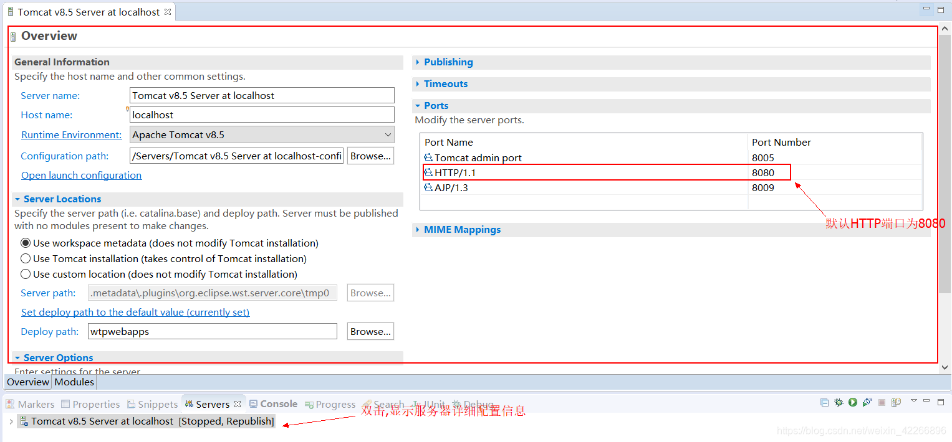Image resolution: width=952 pixels, height=442 pixels.
Task: Click the AJP/1.3 port row icon
Action: click(428, 187)
